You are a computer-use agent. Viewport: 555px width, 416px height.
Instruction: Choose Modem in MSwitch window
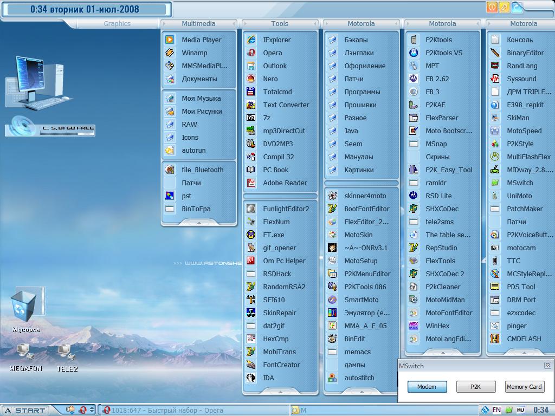427,387
